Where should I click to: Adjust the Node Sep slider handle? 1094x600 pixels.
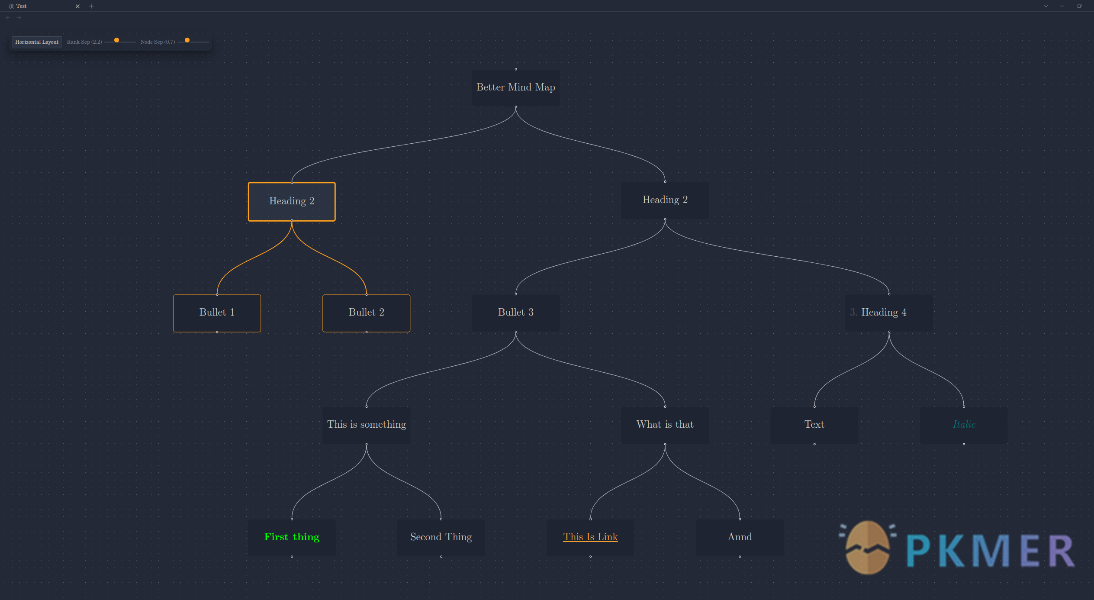[x=187, y=40]
